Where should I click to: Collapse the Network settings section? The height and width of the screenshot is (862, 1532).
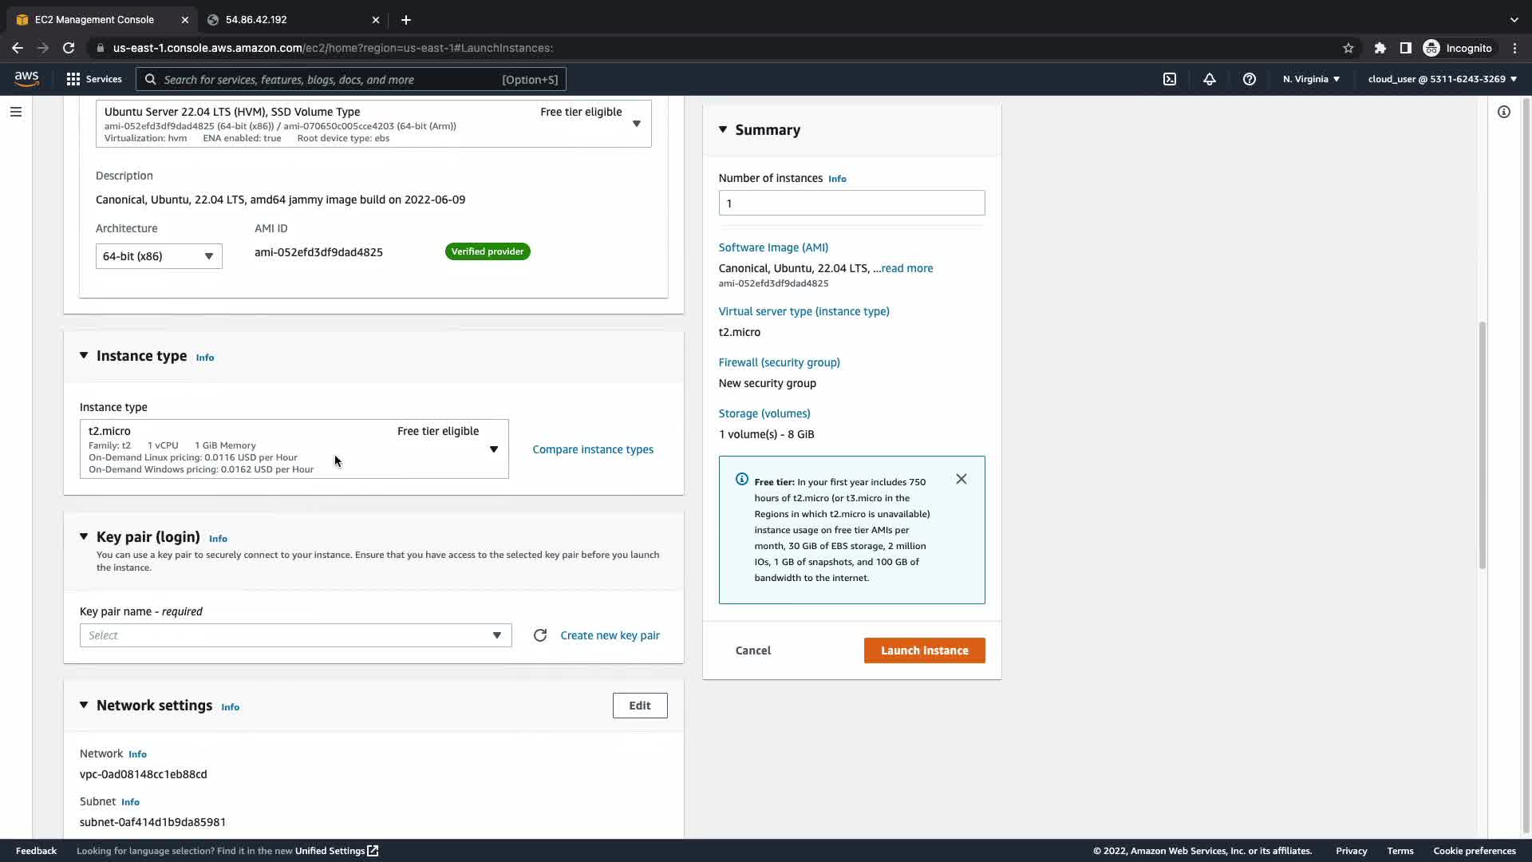(84, 706)
